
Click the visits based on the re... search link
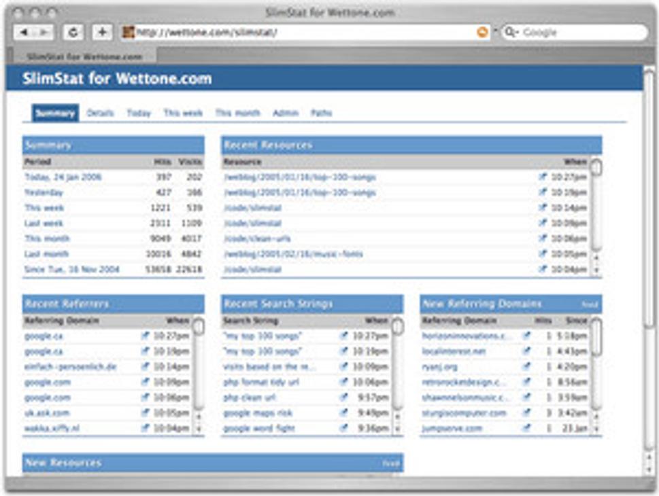[269, 366]
